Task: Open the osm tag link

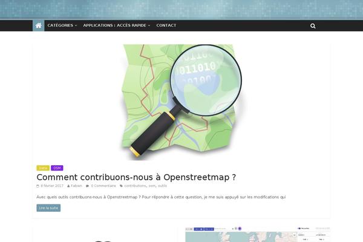Action: point(152,186)
